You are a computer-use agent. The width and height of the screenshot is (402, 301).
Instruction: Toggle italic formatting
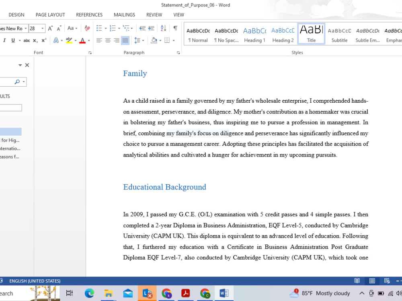(x=4, y=41)
